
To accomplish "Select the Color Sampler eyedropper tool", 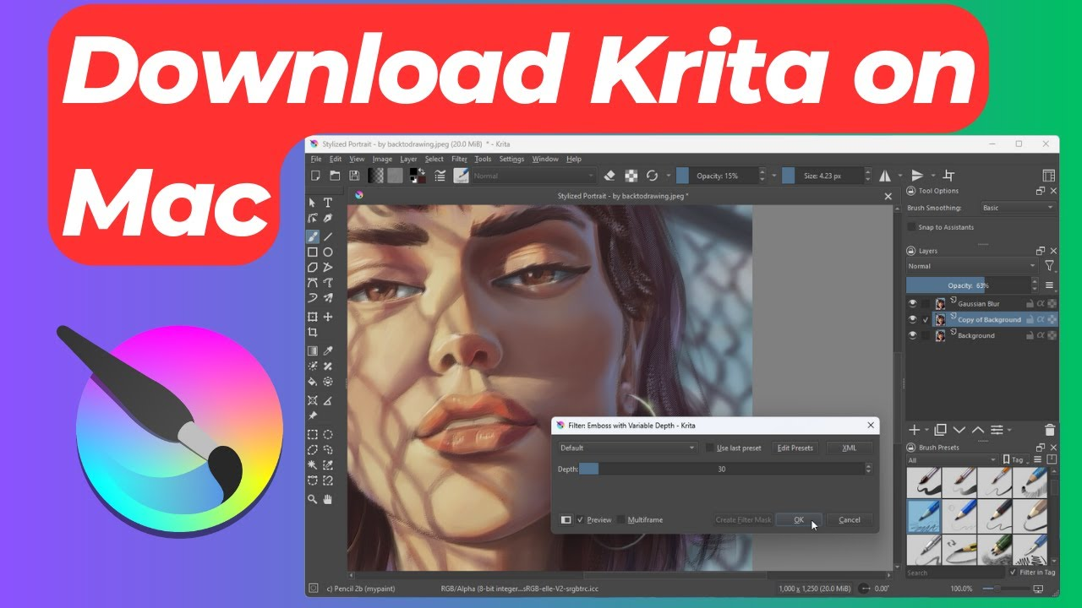I will pyautogui.click(x=328, y=350).
